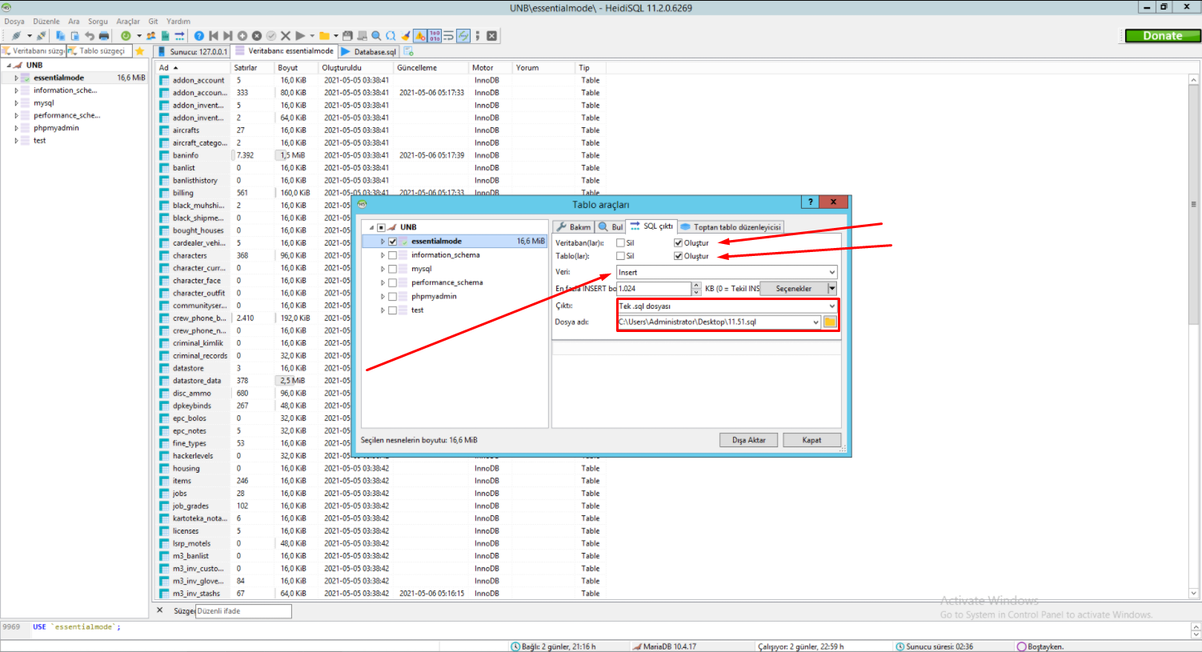Open the user manager icon
Viewport: 1202px width, 652px height.
coord(150,36)
